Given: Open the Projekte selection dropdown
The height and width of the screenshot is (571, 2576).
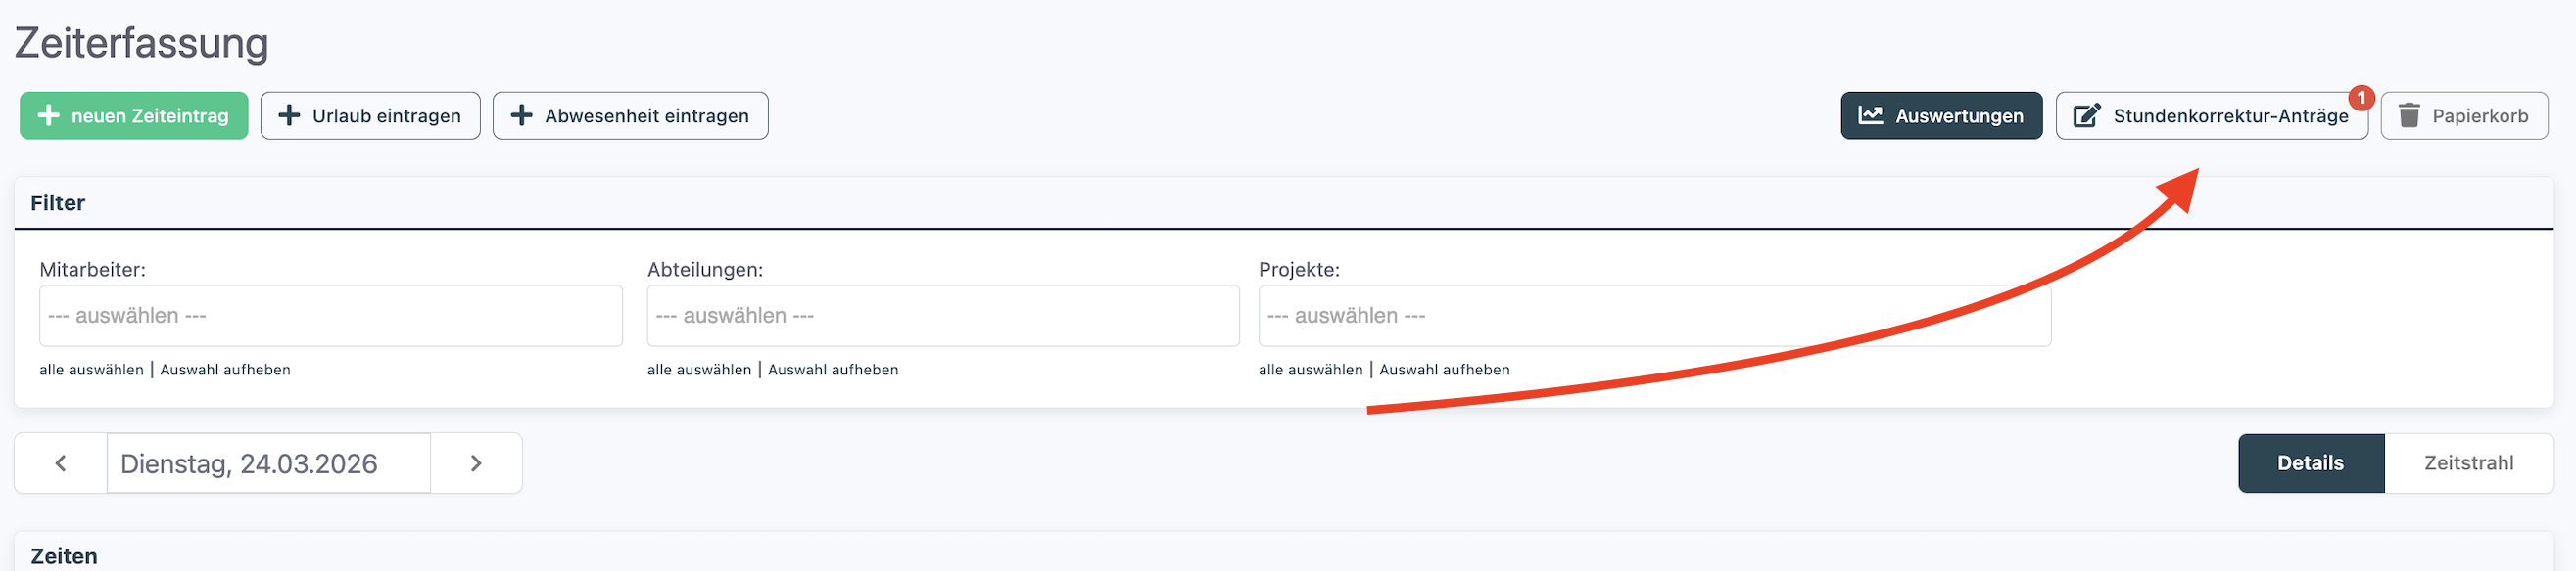Looking at the screenshot, I should click(x=1654, y=317).
